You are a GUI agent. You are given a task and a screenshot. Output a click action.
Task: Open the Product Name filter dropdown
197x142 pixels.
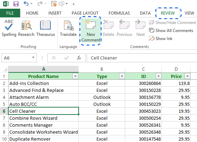(76, 76)
